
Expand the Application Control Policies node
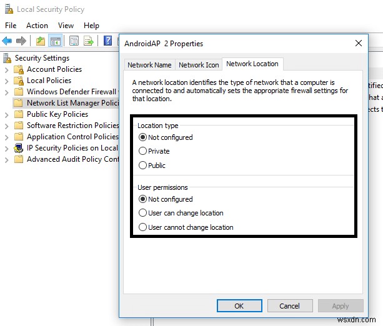(x=7, y=137)
